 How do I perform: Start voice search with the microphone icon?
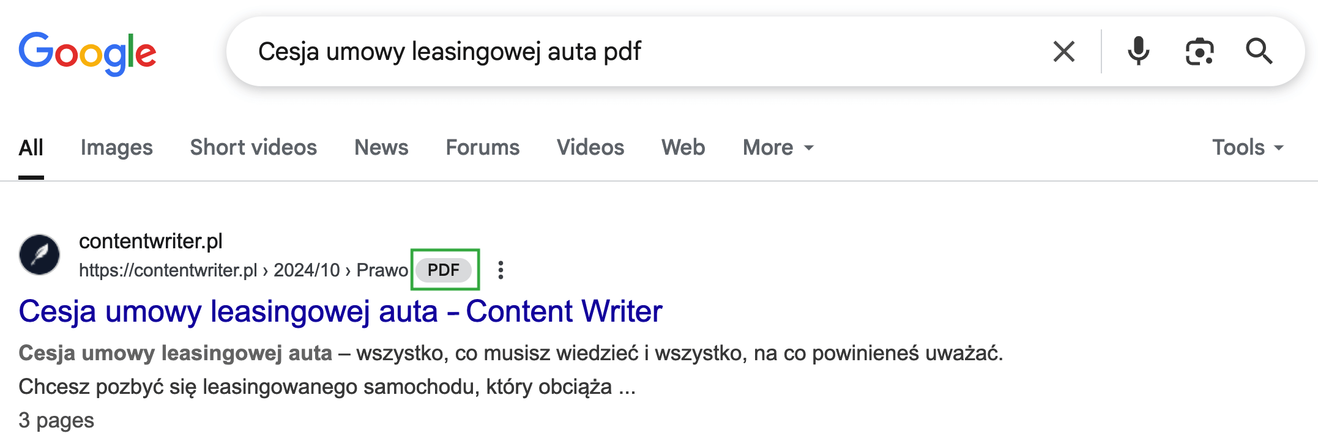(x=1138, y=51)
